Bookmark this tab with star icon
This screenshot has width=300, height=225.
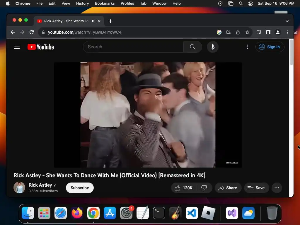point(247,32)
